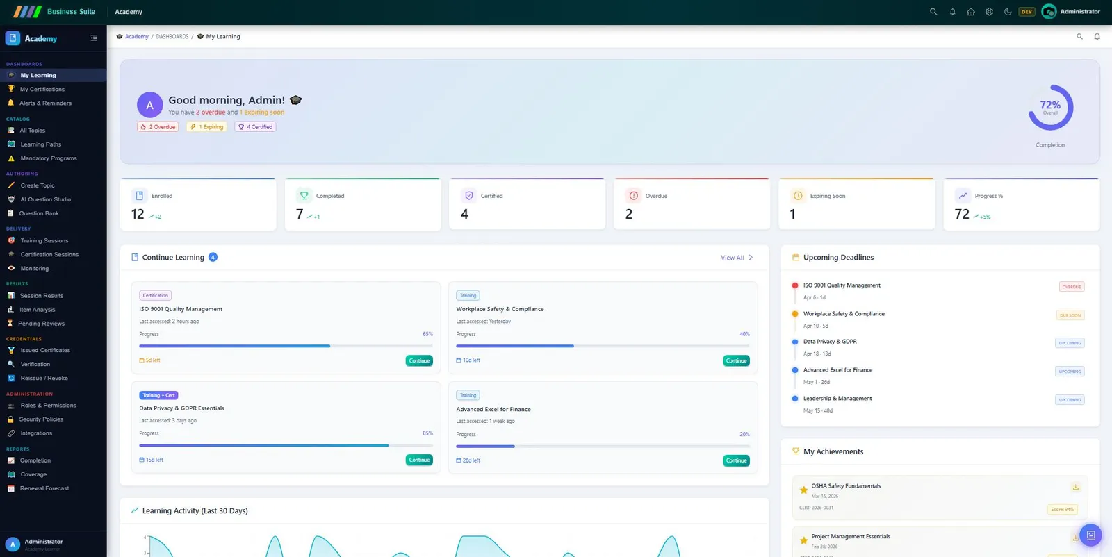Expand View All continue learning courses

tap(737, 258)
